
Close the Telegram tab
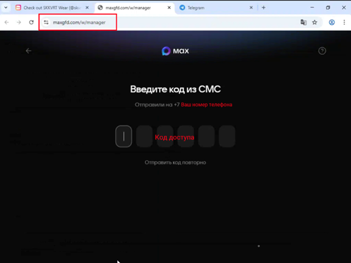[x=251, y=8]
